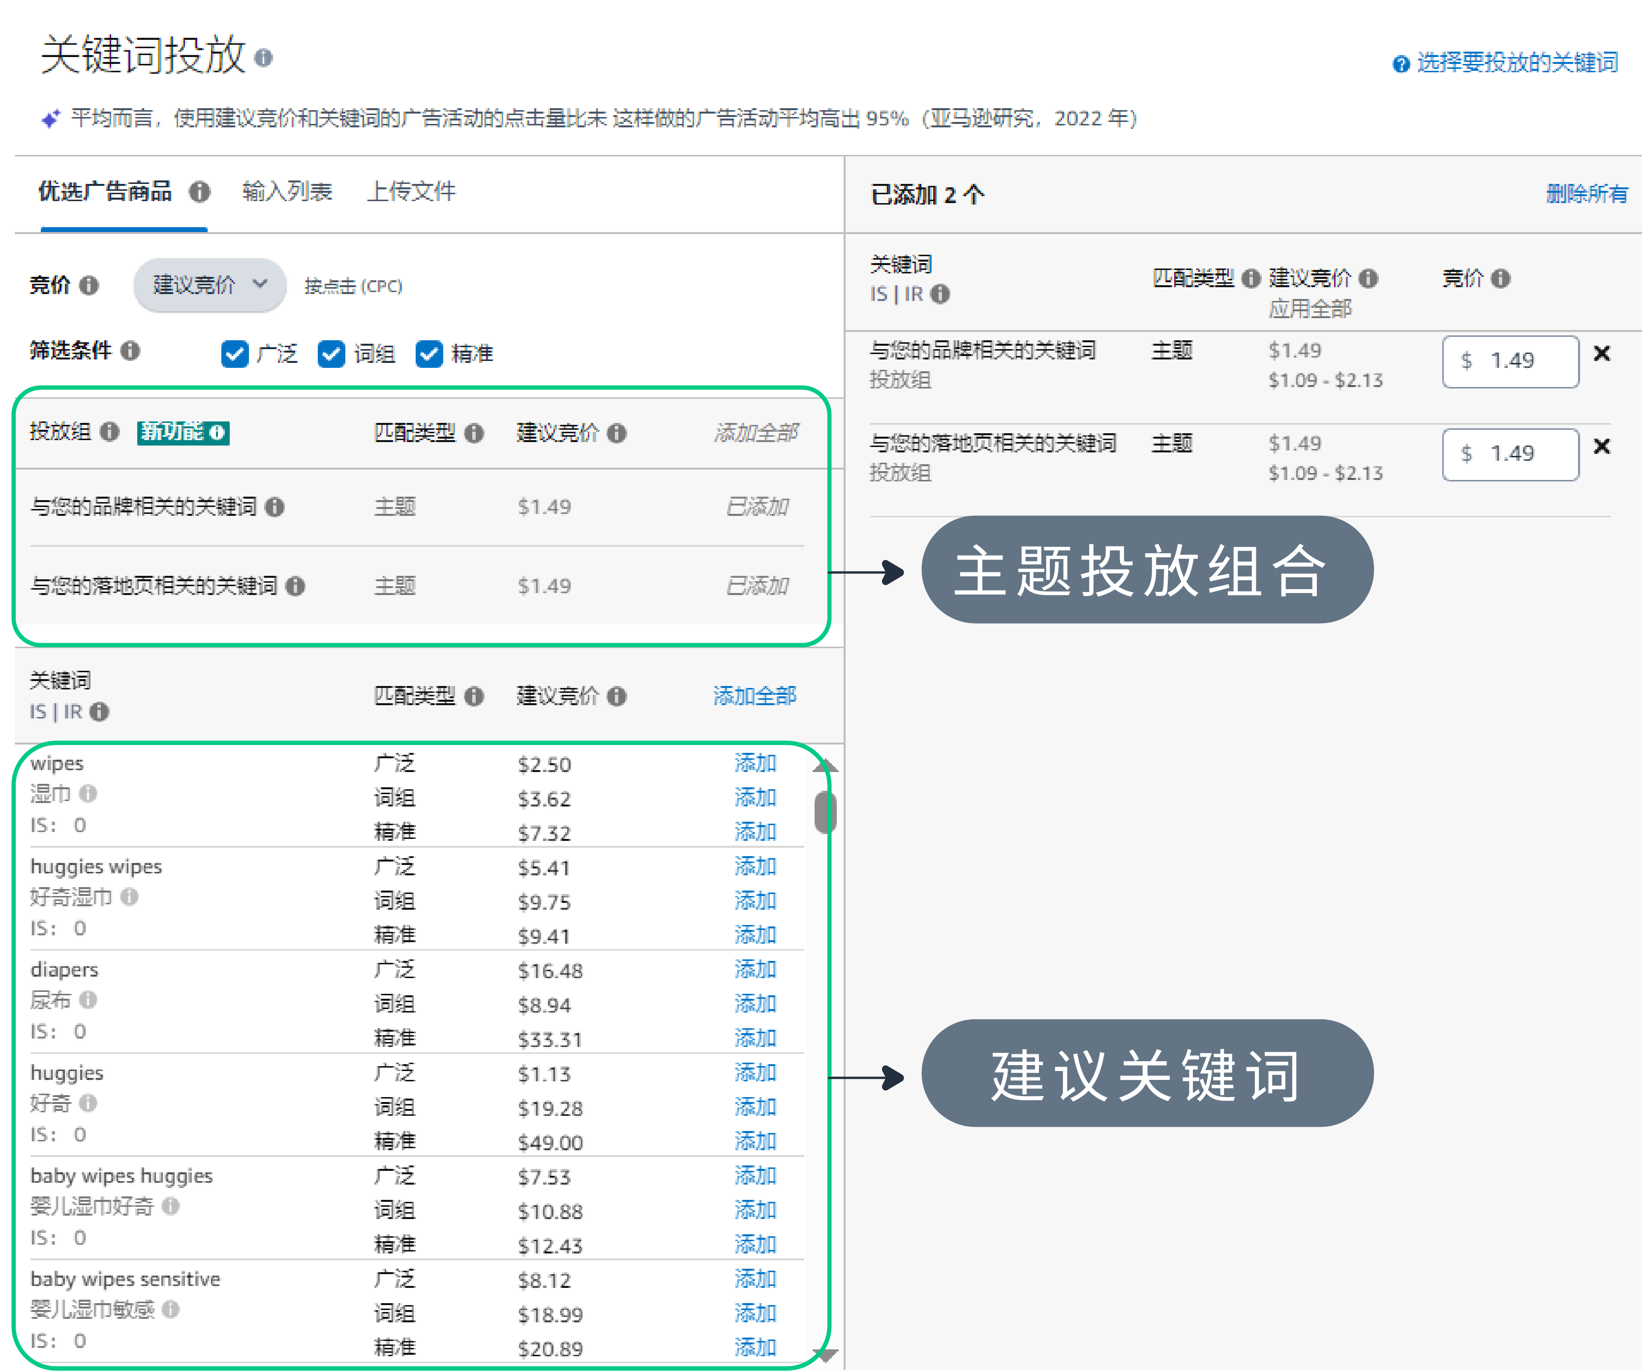Add huggies 广泛 match at $1.13

tap(755, 1073)
